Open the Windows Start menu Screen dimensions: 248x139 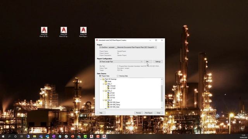click(x=3, y=136)
